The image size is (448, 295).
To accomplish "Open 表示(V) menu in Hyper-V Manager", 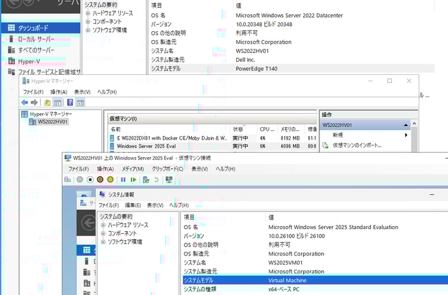I will tap(83, 92).
